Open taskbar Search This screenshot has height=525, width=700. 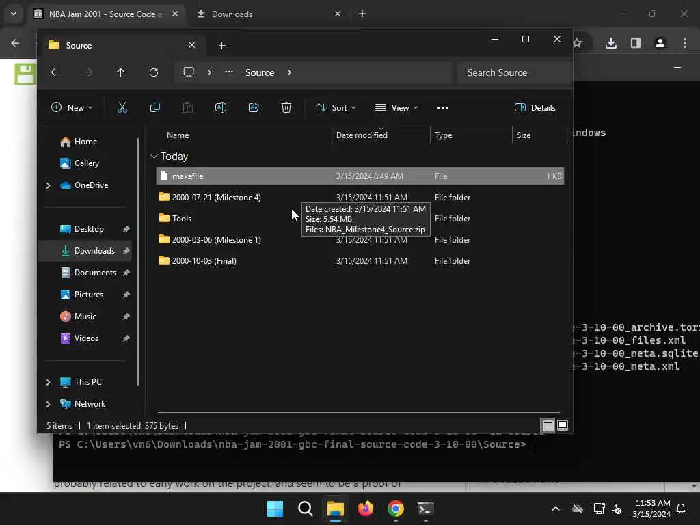pyautogui.click(x=306, y=509)
